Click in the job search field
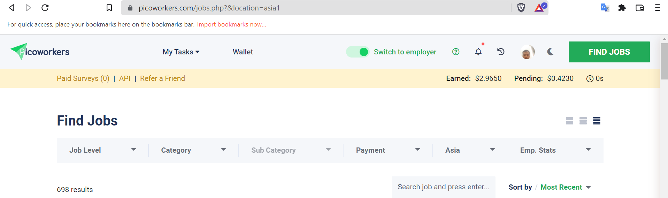The width and height of the screenshot is (668, 198). (443, 187)
